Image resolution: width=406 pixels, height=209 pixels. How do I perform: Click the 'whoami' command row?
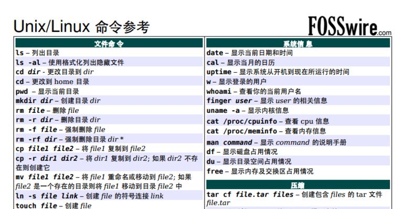pyautogui.click(x=298, y=91)
